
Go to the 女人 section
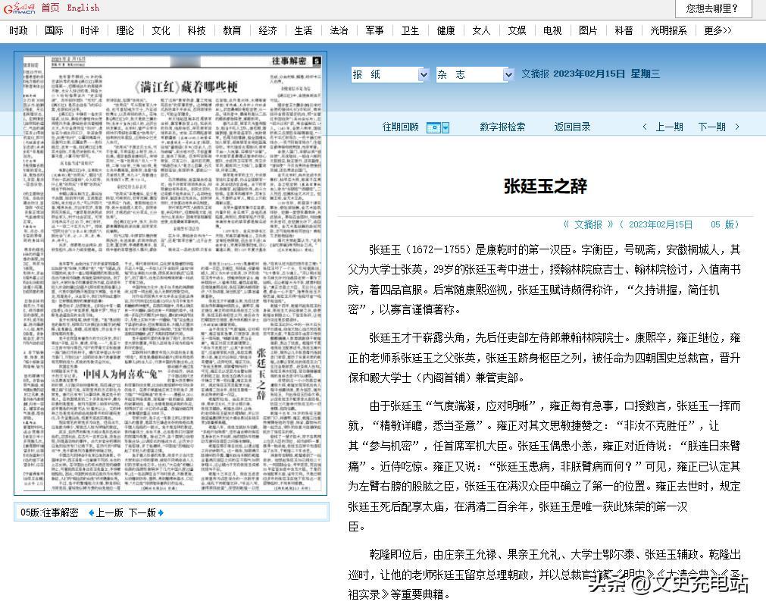coord(481,30)
